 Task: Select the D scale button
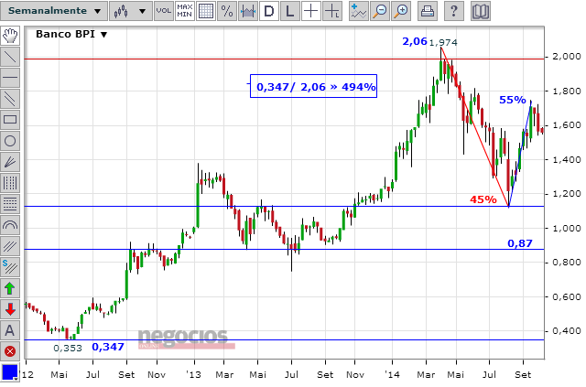[268, 11]
